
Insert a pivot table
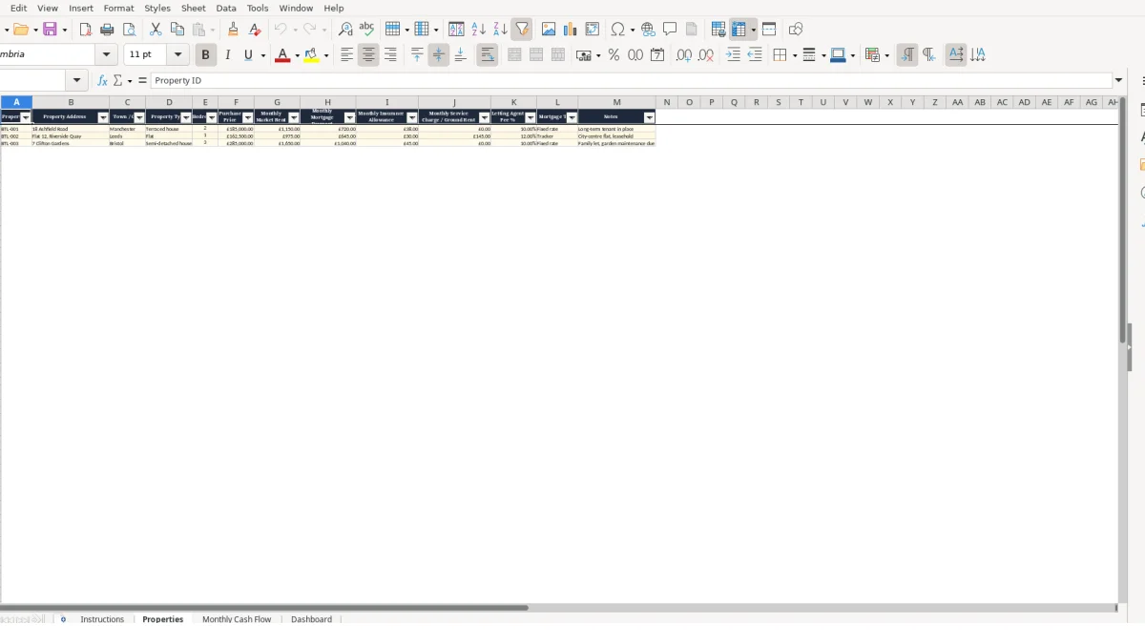pos(592,30)
